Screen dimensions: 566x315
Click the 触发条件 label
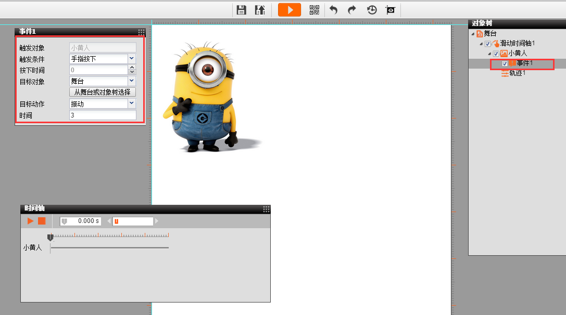[32, 59]
